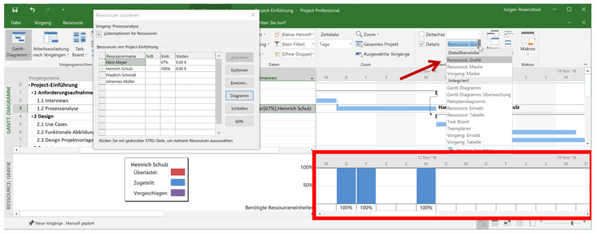The width and height of the screenshot is (596, 233).
Task: Choose Gantt-Diagramm: Überwachung from the list
Action: coord(479,95)
